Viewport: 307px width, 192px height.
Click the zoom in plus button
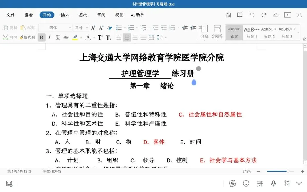click(x=302, y=171)
